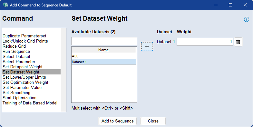This screenshot has height=127, width=253.
Task: Click the Name column header
Action: (x=103, y=50)
